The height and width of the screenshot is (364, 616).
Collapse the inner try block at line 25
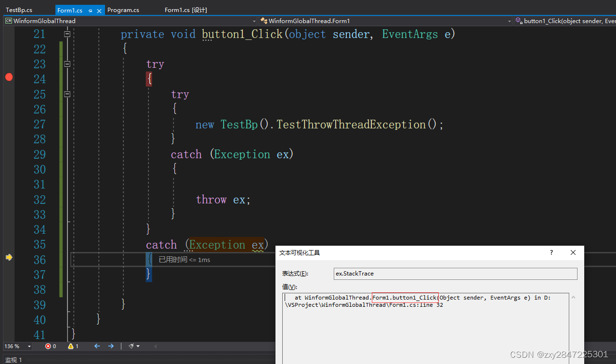tap(67, 94)
